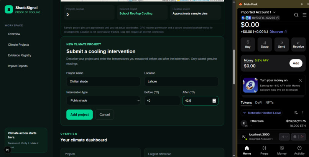Click Approximate sample pins text
Screen dimensions: 309x157
coord(190,13)
